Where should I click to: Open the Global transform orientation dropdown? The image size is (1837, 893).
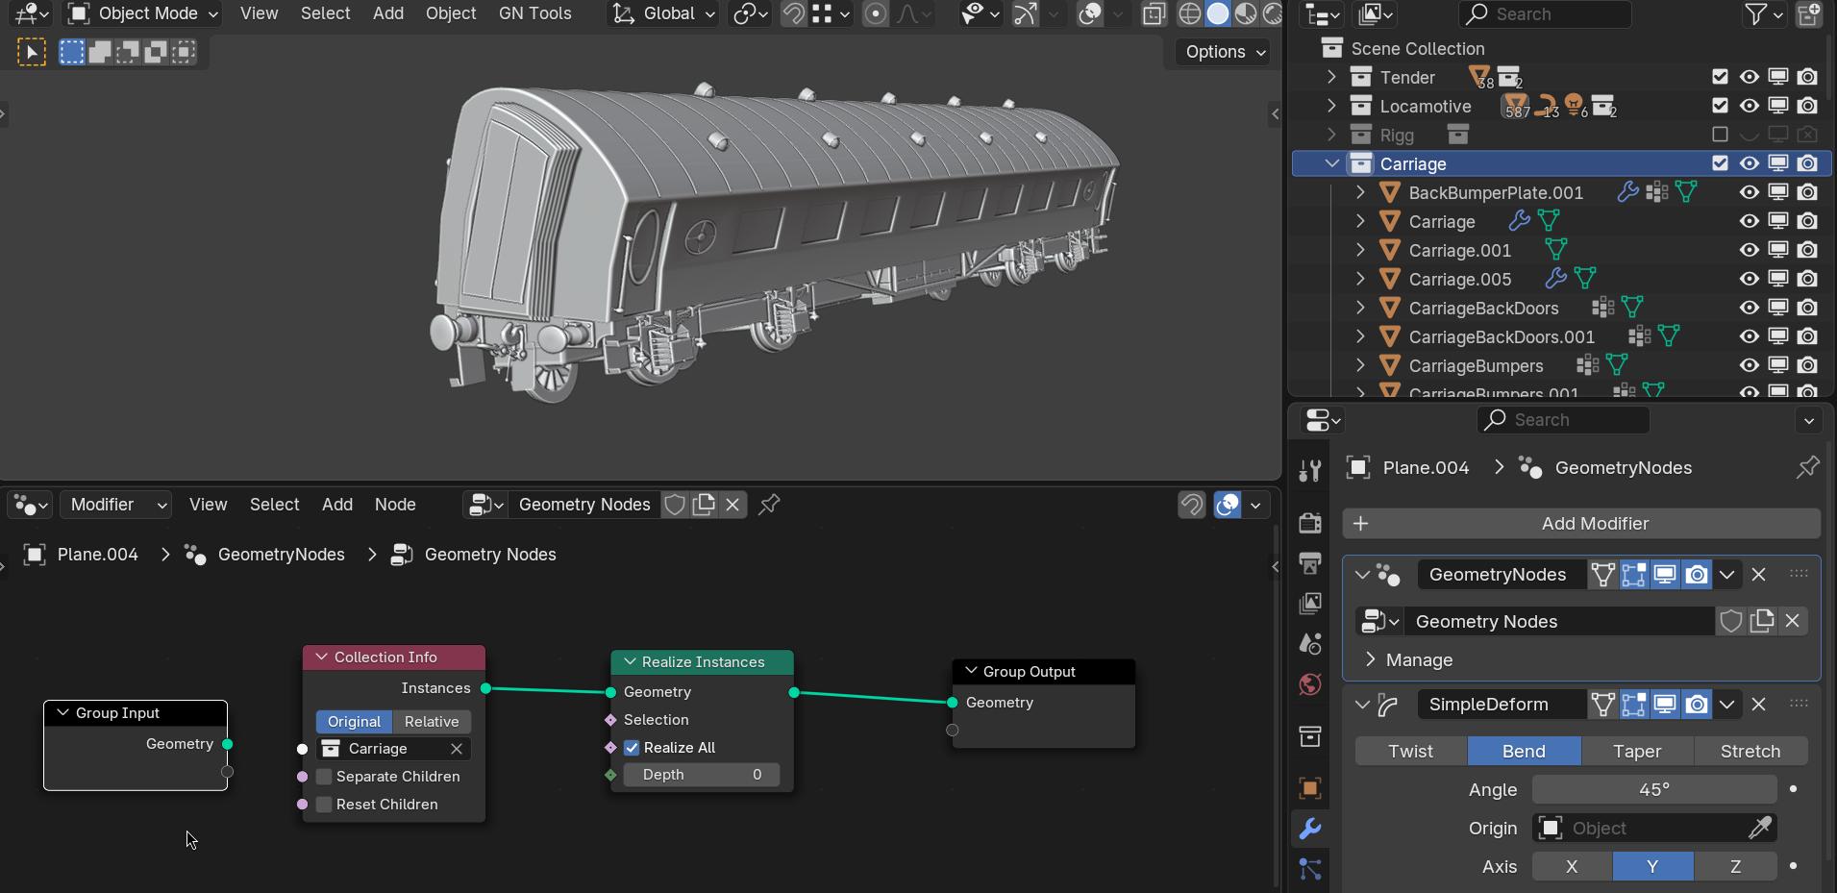pos(664,13)
